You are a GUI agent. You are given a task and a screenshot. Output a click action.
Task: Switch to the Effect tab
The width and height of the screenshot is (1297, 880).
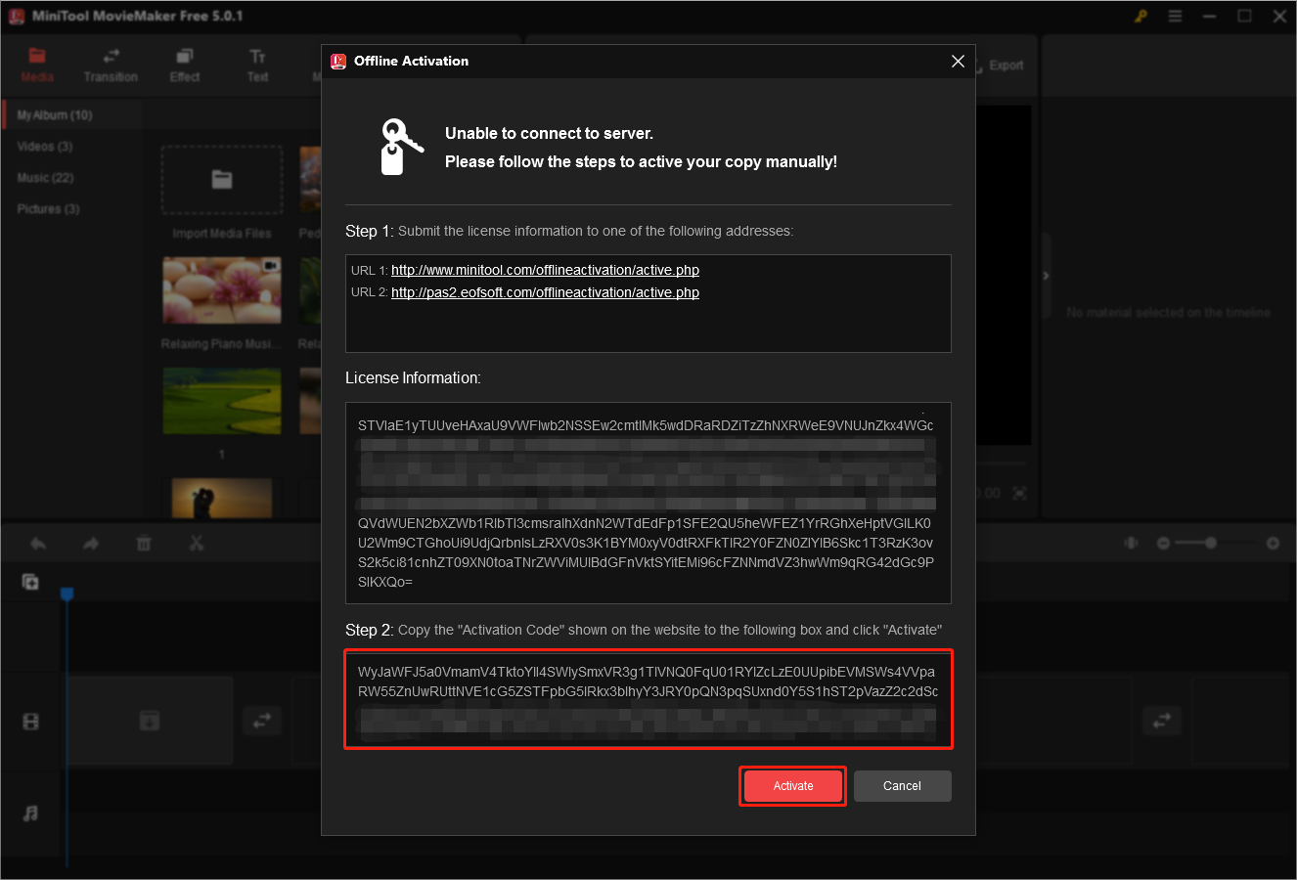[x=184, y=66]
